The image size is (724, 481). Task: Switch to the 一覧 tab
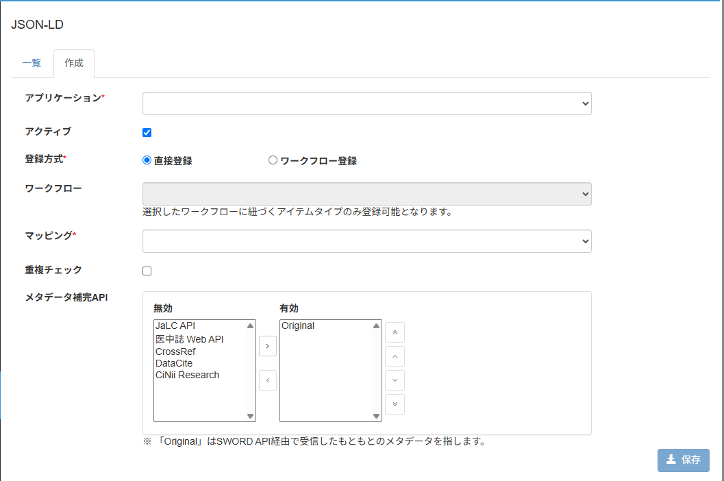coord(32,63)
